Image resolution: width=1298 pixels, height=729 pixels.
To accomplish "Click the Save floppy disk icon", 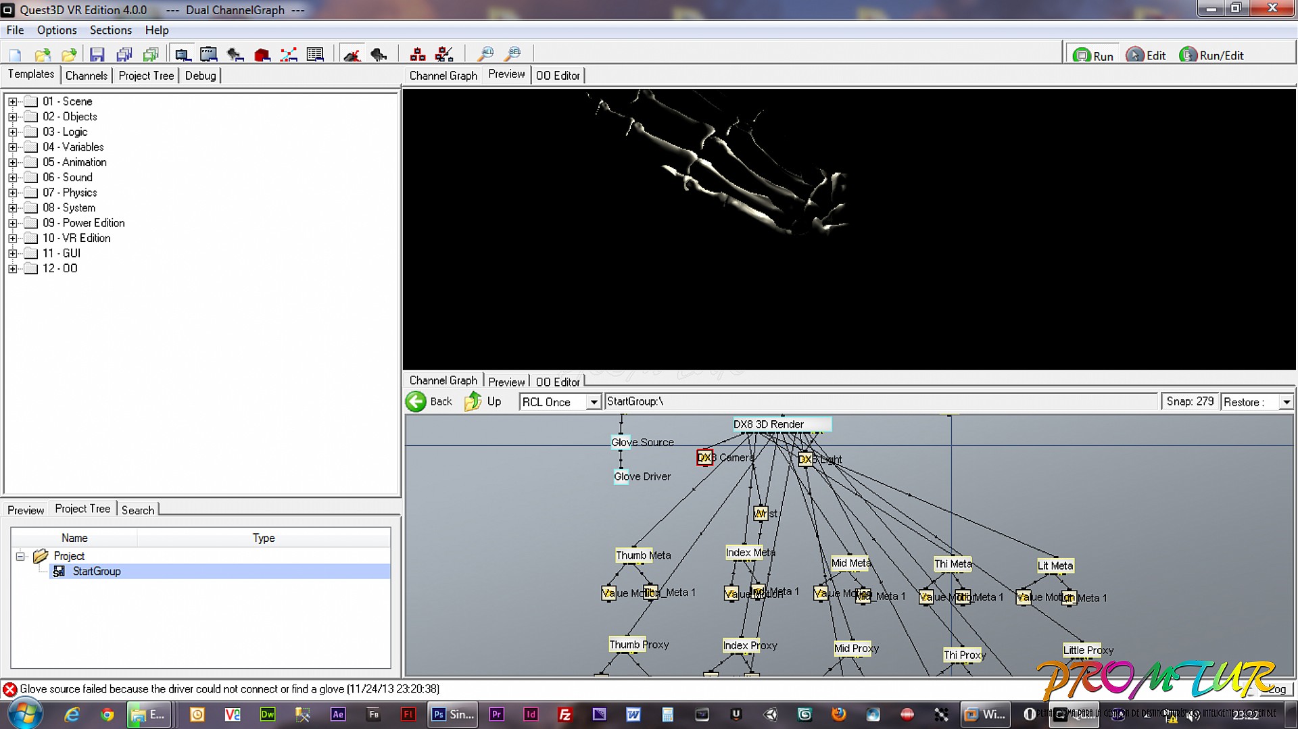I will (97, 55).
